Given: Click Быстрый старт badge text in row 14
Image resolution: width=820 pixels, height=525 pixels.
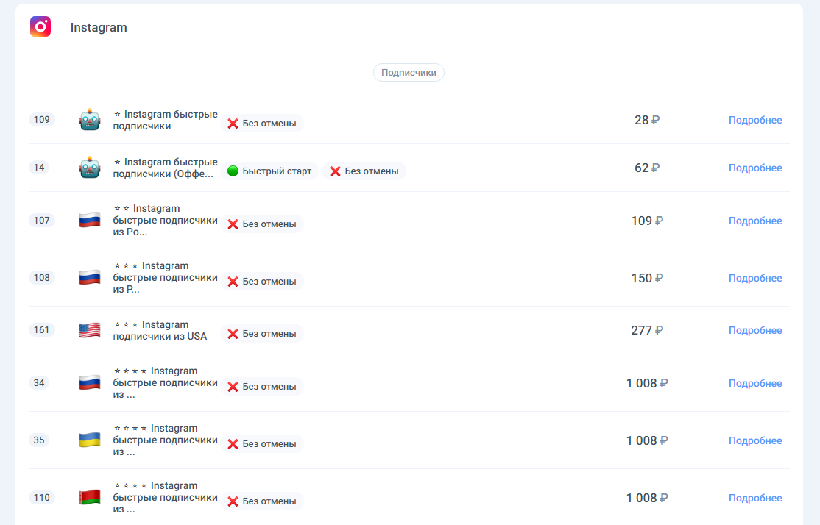Looking at the screenshot, I should coord(277,171).
